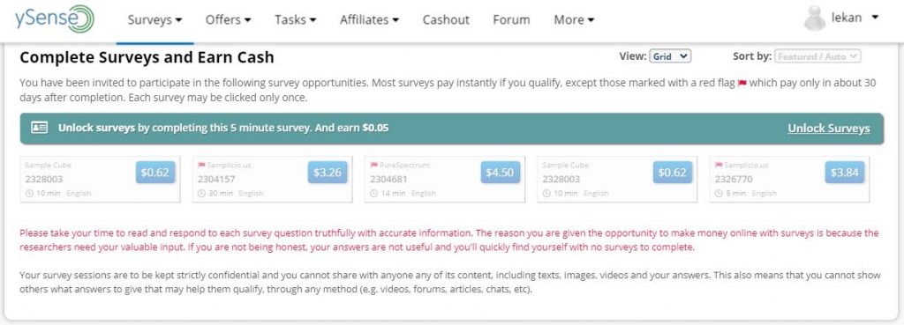Go to the Cashout page

tap(446, 19)
